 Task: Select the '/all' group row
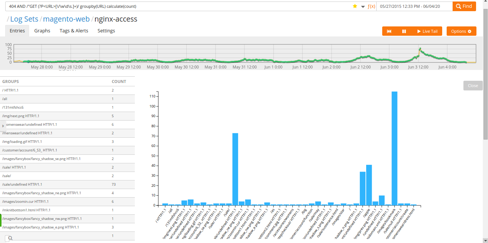click(67, 99)
